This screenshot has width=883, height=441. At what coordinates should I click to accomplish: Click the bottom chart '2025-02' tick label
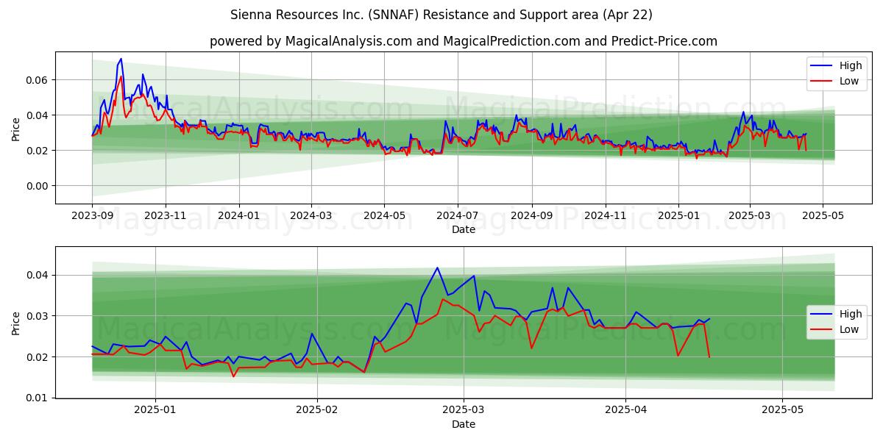coord(318,411)
